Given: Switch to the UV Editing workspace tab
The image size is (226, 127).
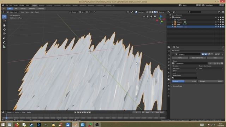Looking at the screenshot, I should [57, 6].
